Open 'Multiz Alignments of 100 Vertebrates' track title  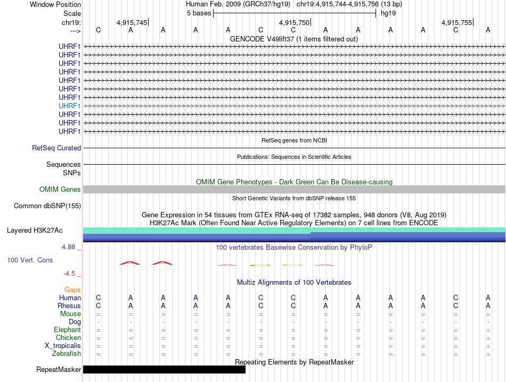[x=294, y=282]
